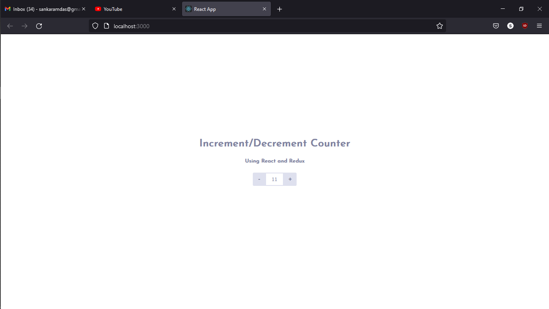549x309 pixels.
Task: Click the back navigation arrow
Action: (10, 26)
